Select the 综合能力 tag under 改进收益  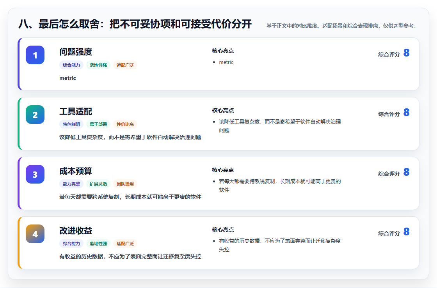click(71, 243)
